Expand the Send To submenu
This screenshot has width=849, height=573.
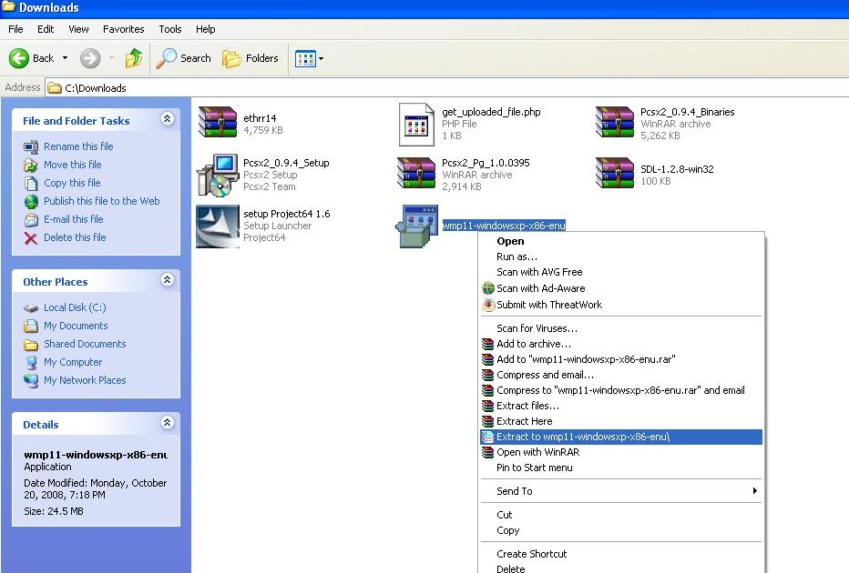click(x=621, y=491)
